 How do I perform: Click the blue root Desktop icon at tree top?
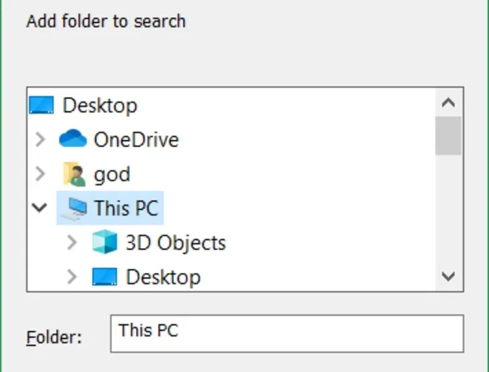(x=42, y=105)
